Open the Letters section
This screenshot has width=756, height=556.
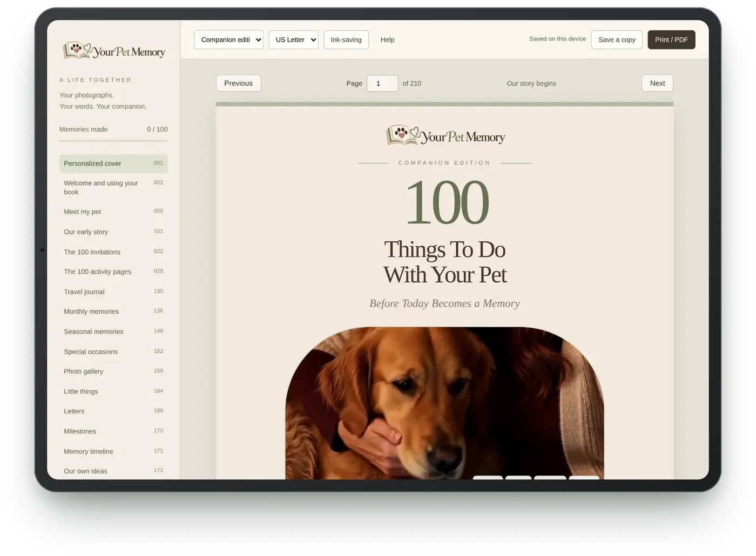click(113, 411)
